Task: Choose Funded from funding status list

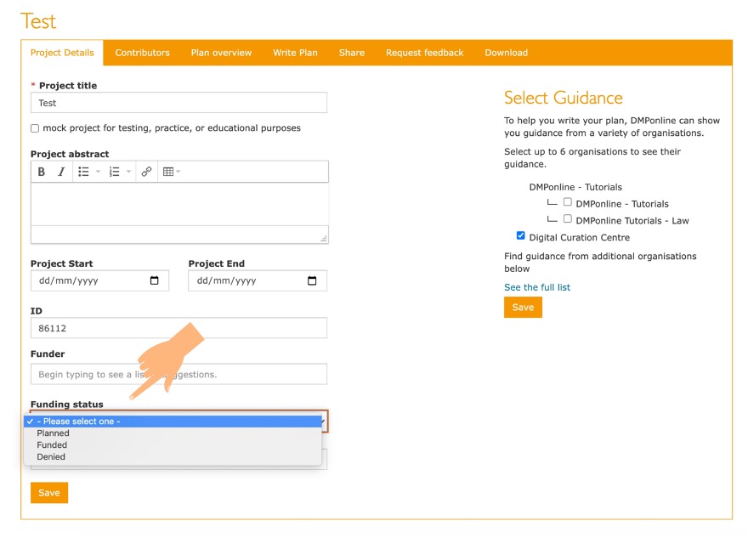Action: click(x=52, y=445)
